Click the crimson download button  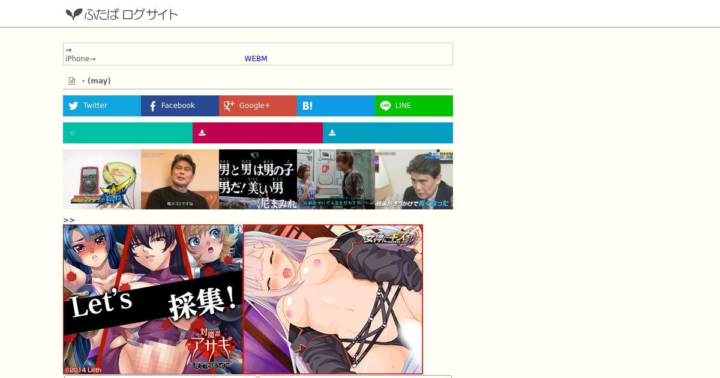coord(257,133)
